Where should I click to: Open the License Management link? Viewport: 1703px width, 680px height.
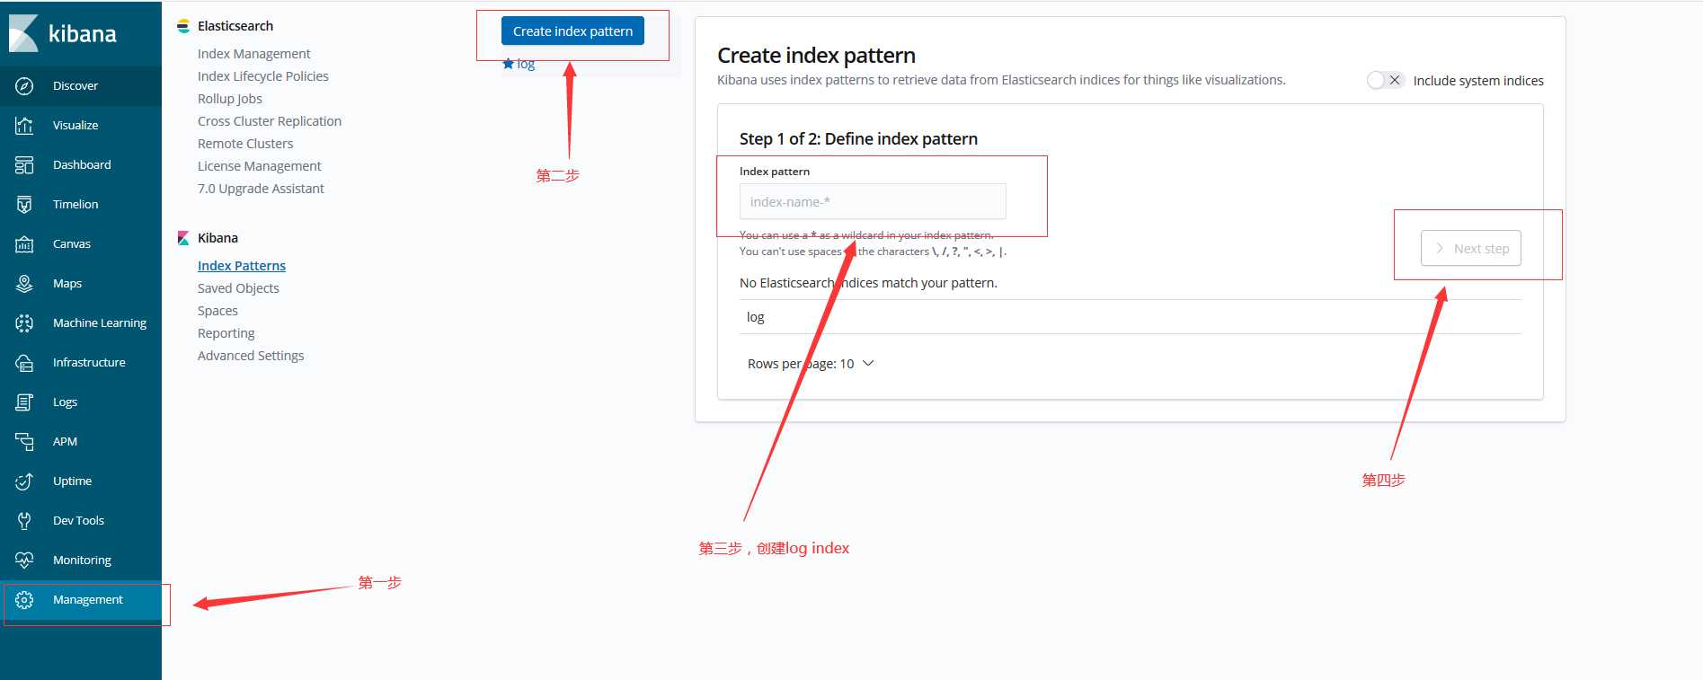click(259, 166)
